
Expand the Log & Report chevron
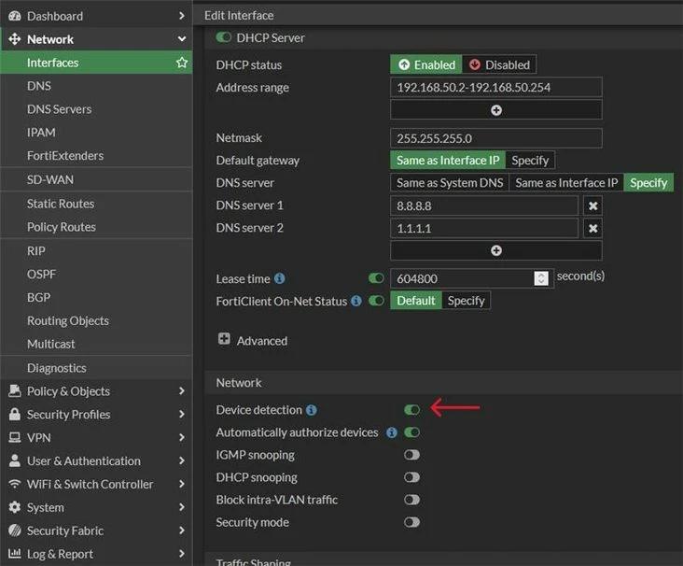click(182, 553)
